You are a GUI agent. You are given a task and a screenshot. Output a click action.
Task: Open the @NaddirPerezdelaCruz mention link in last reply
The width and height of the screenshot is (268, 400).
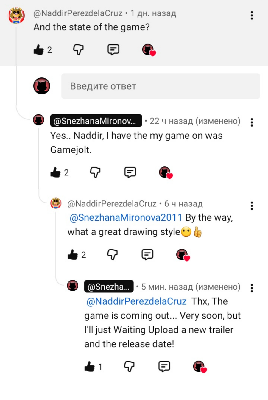[x=136, y=301]
